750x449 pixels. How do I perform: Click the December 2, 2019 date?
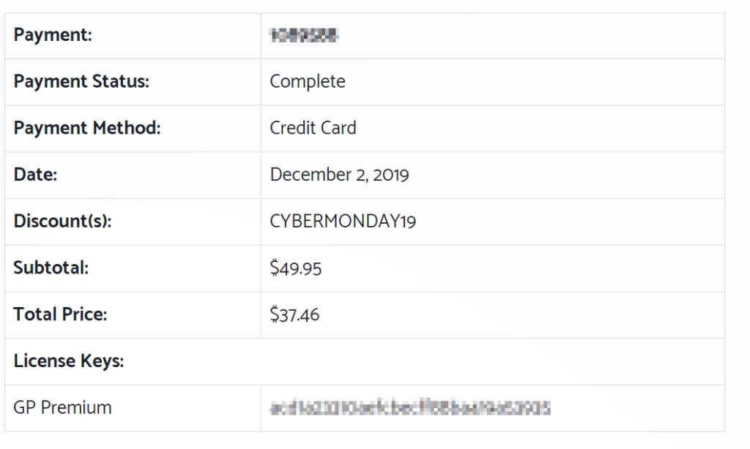(x=340, y=175)
